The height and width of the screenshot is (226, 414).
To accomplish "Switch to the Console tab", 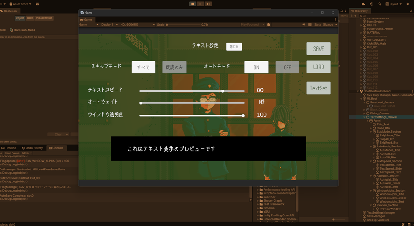I will pyautogui.click(x=56, y=148).
